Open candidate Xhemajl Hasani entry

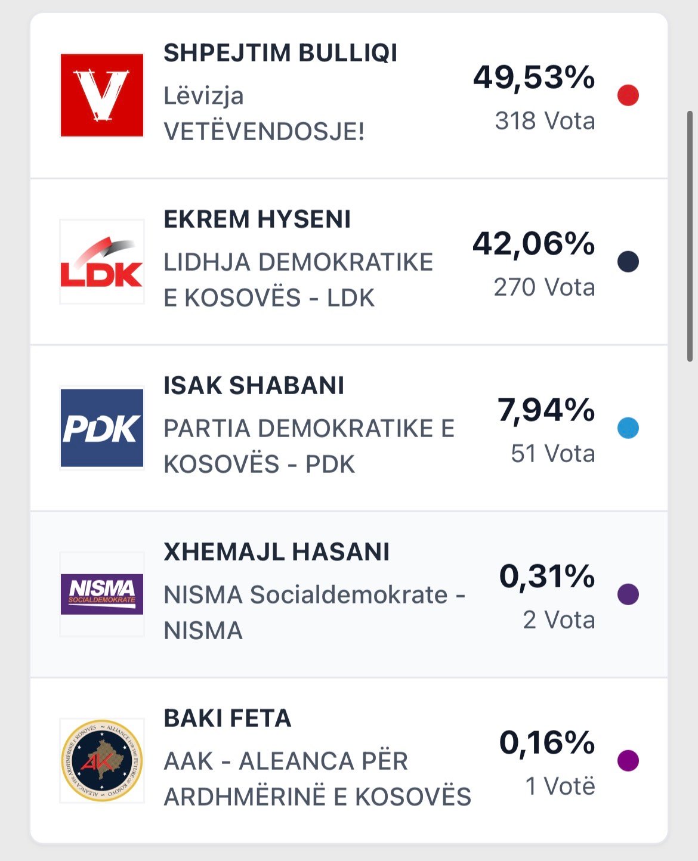point(276,552)
